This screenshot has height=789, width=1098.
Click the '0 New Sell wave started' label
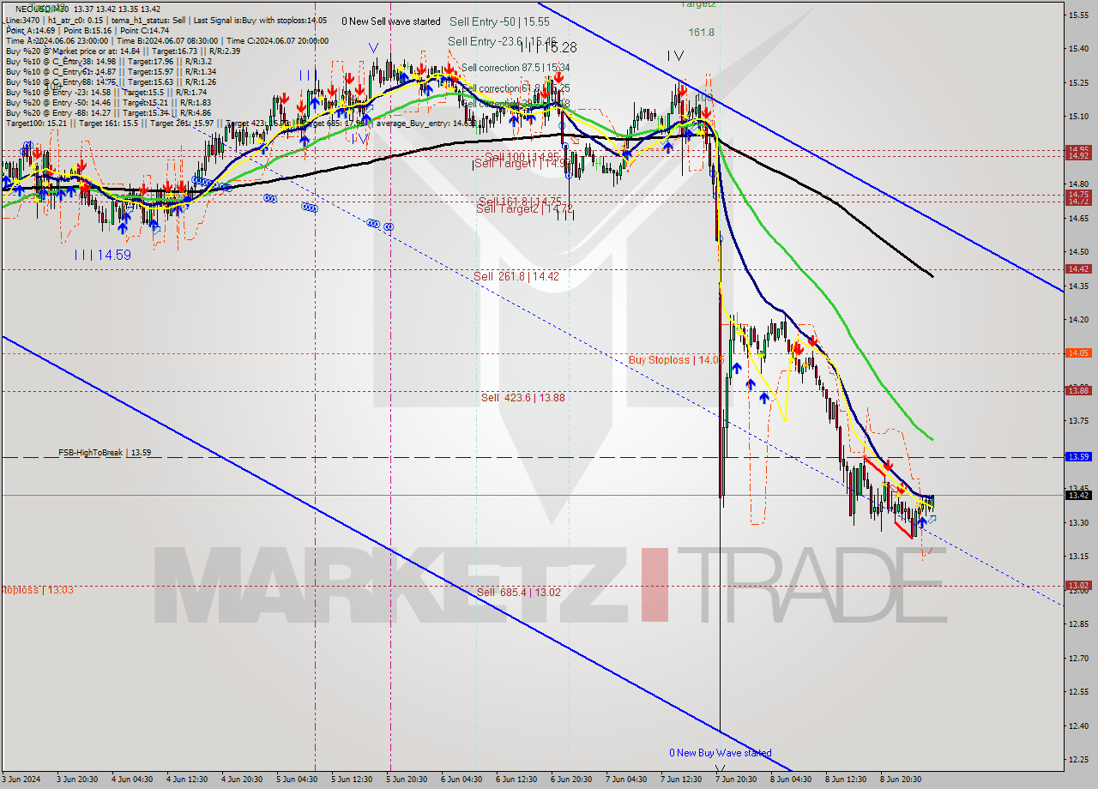tap(390, 21)
